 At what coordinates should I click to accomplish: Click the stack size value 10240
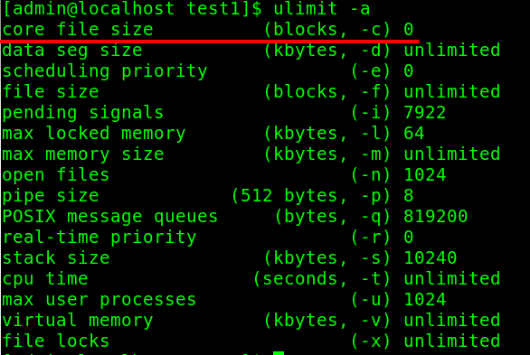click(430, 257)
